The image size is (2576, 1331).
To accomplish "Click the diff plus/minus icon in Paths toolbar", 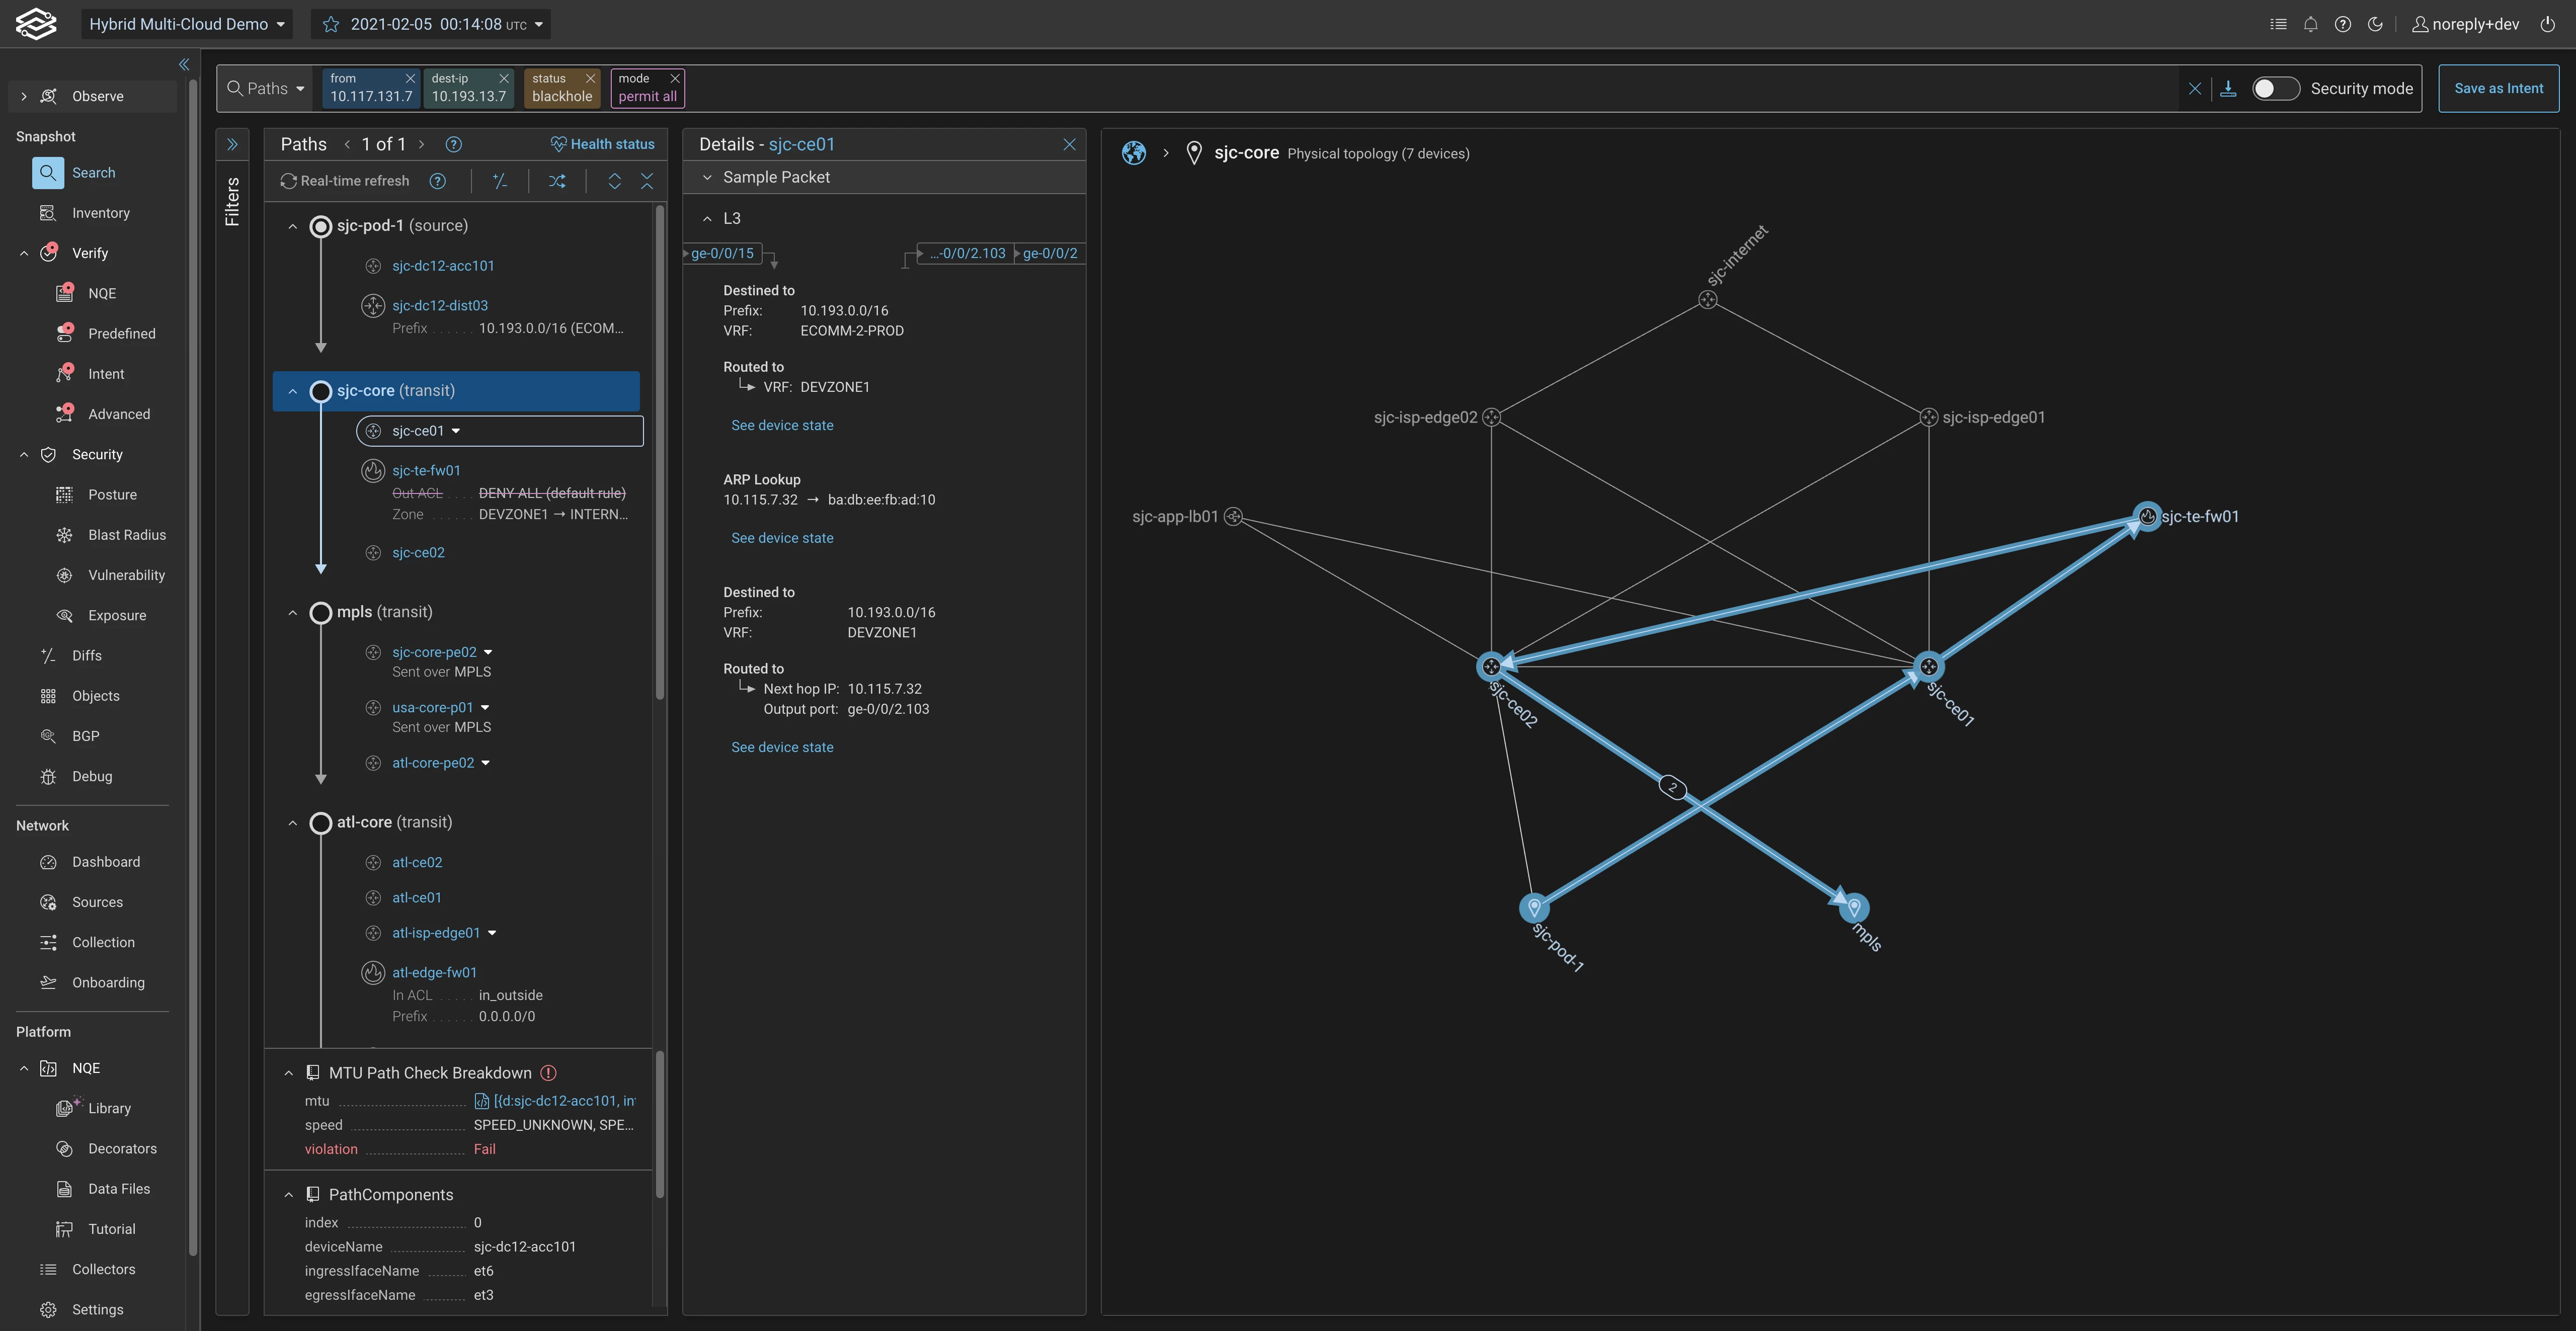I will tap(500, 181).
